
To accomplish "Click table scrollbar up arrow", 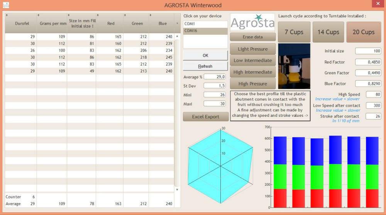I will pyautogui.click(x=177, y=36).
